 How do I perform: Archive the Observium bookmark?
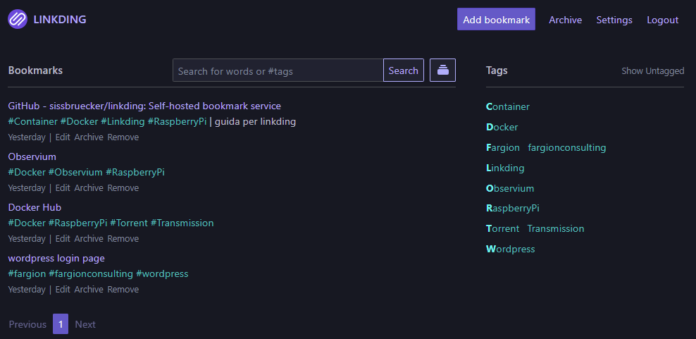pyautogui.click(x=89, y=188)
